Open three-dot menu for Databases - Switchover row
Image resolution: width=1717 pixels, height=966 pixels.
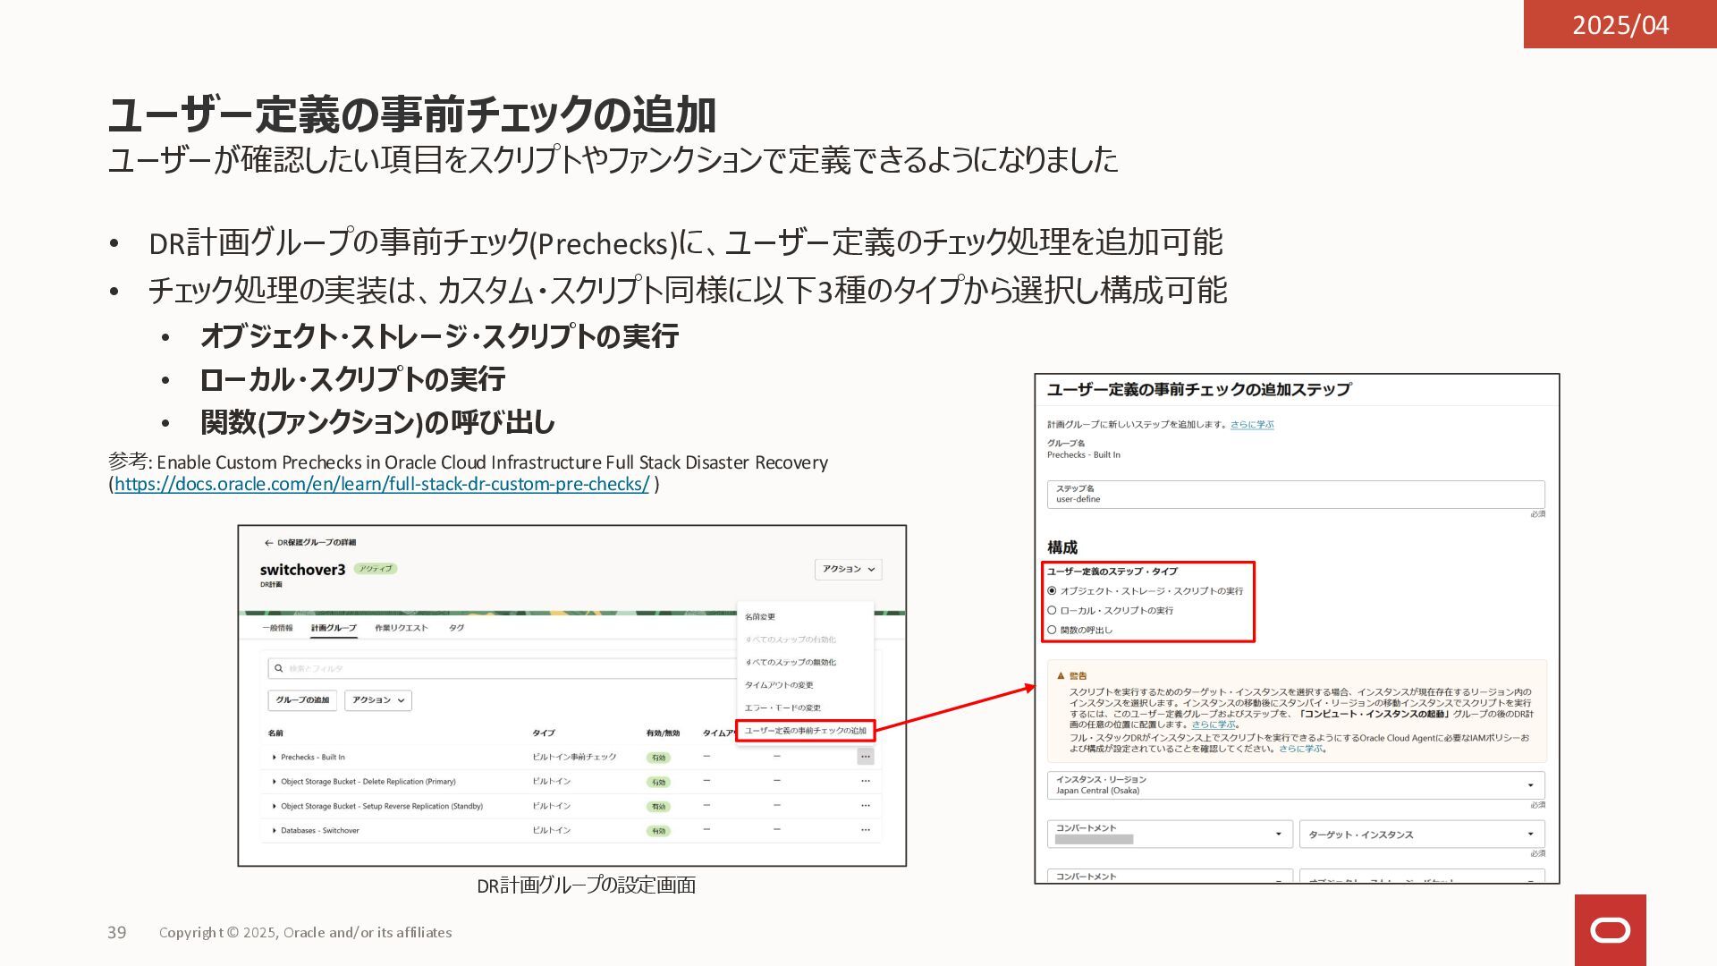865,830
